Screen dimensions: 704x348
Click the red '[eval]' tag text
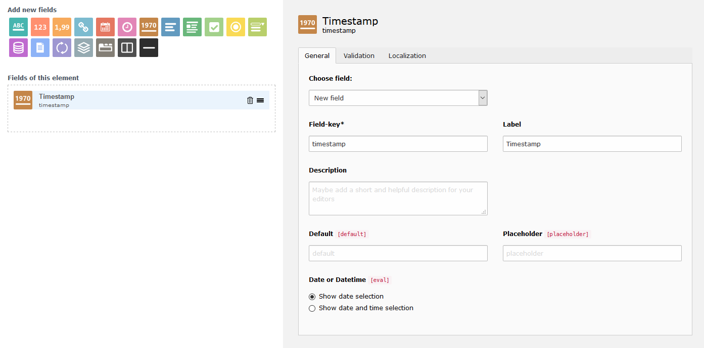(x=380, y=280)
